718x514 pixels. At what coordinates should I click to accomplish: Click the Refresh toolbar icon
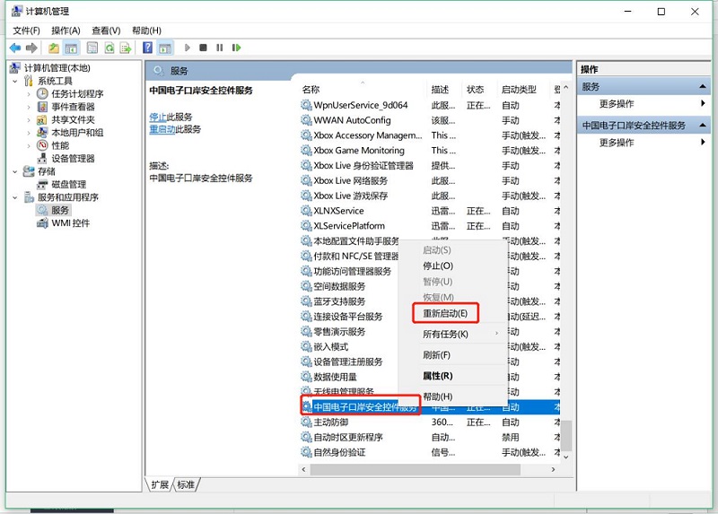pos(109,48)
